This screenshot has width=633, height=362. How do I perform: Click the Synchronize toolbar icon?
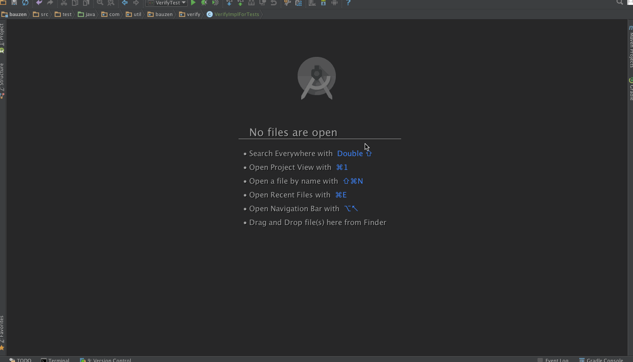(x=25, y=3)
